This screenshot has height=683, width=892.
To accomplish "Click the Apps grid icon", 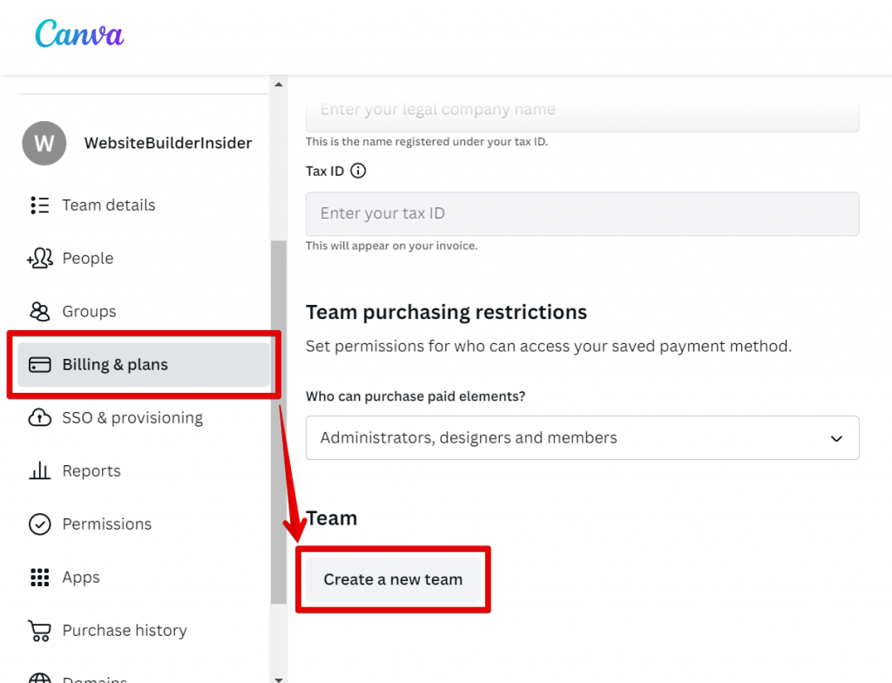I will (x=39, y=578).
